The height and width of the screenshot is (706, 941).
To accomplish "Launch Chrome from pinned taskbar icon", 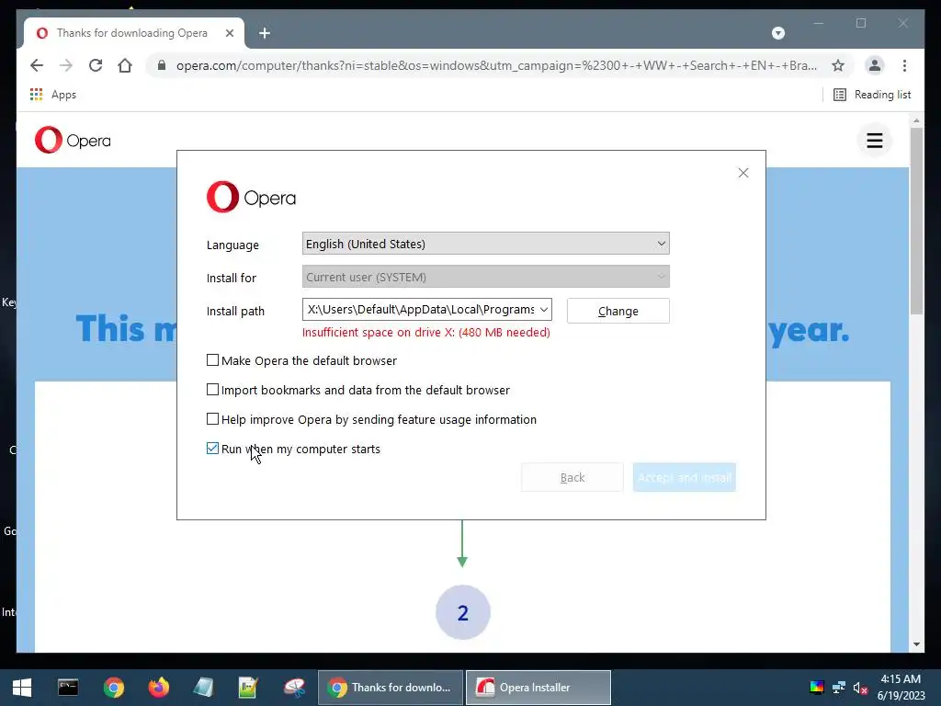I will click(x=113, y=688).
